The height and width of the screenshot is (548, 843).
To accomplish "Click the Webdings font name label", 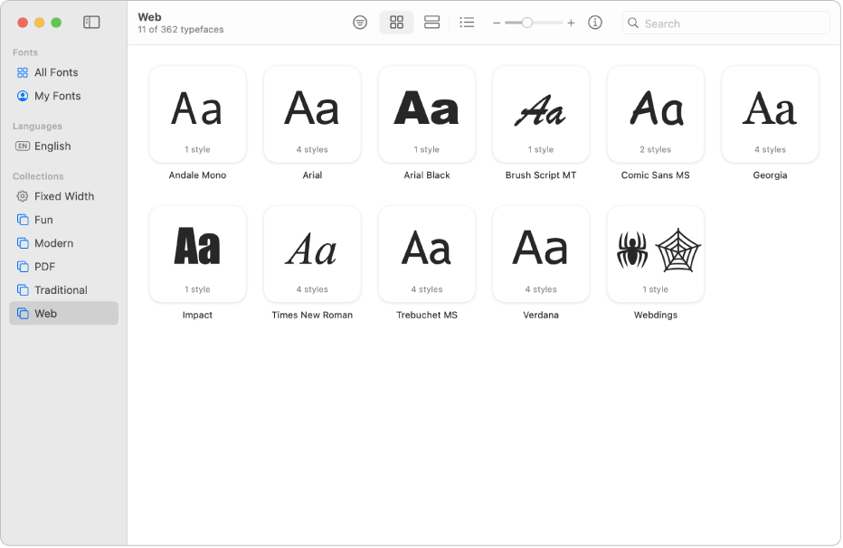I will coord(656,315).
